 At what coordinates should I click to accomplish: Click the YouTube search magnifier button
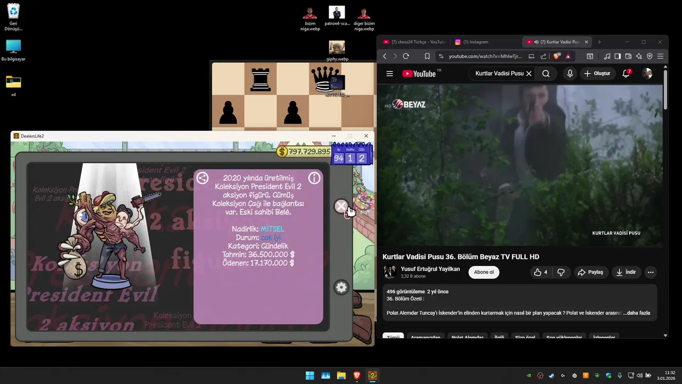[x=546, y=74]
